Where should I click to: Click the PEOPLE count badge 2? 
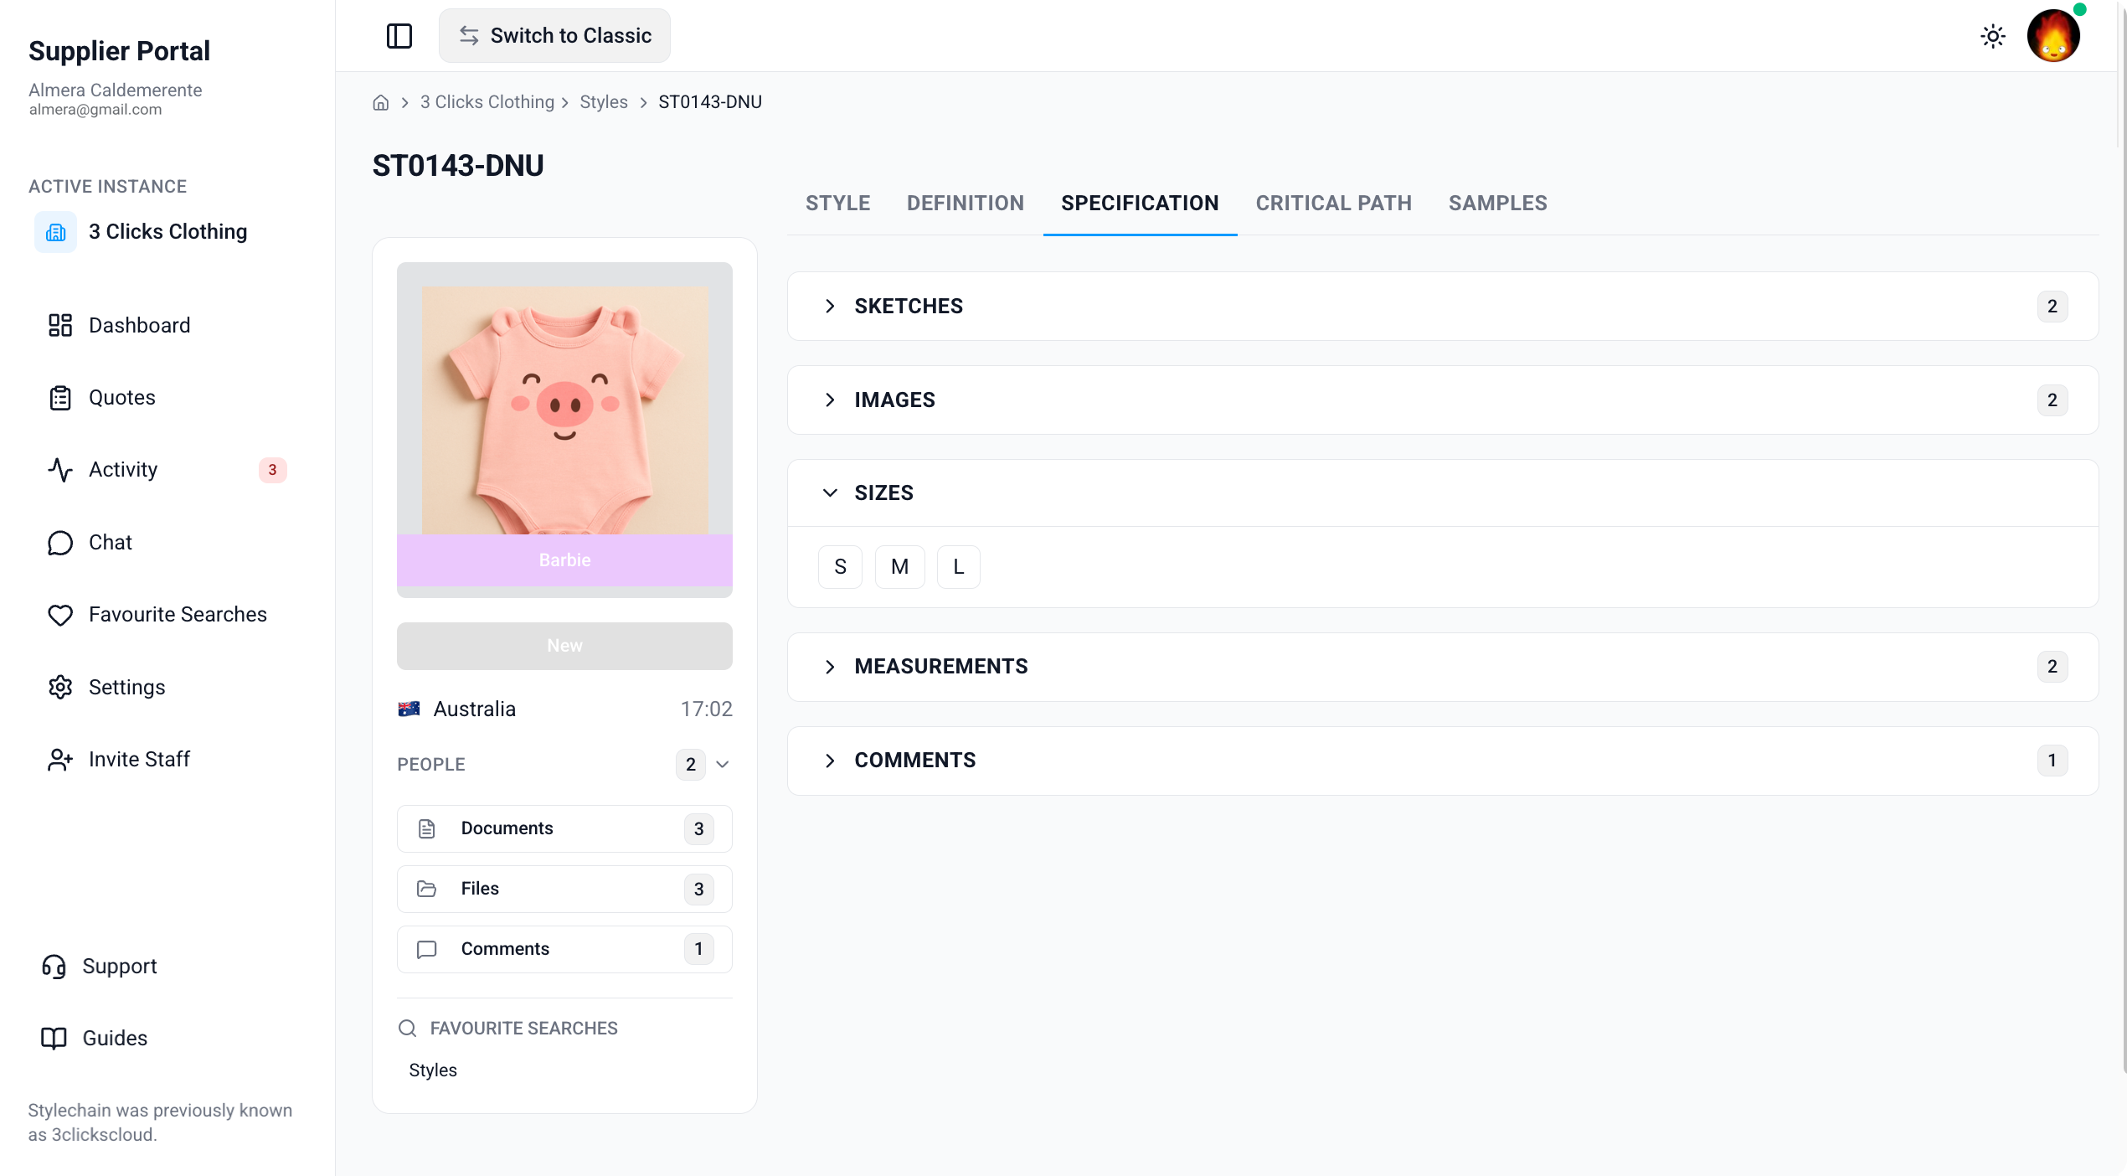click(x=690, y=764)
